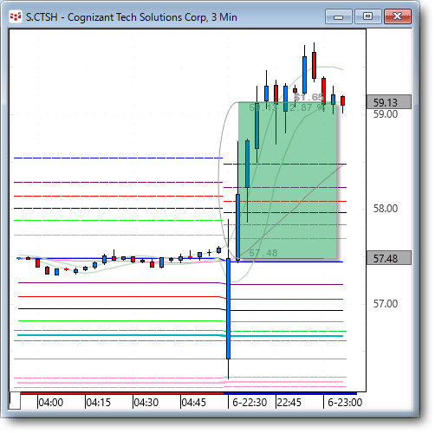Image resolution: width=435 pixels, height=433 pixels.
Task: Minimize the S.CTSH chart window
Action: [x=338, y=16]
